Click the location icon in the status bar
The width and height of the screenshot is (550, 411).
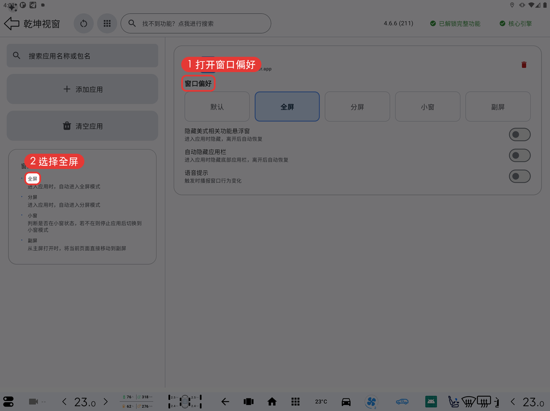pyautogui.click(x=512, y=5)
